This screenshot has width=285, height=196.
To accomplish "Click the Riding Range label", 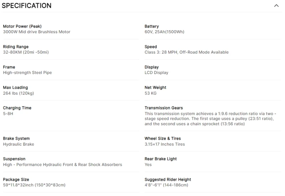I will point(16,47).
